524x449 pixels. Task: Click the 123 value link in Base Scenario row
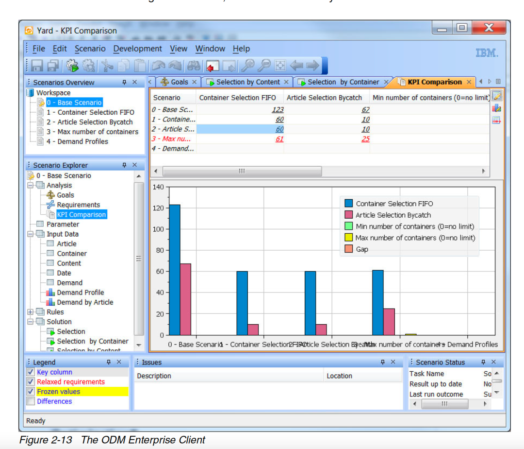coord(278,110)
